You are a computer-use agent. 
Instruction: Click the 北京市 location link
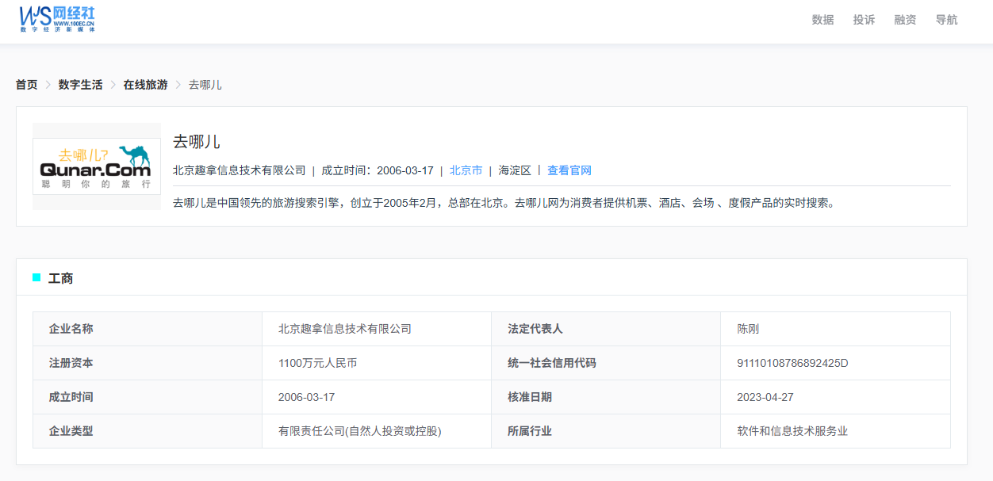466,170
